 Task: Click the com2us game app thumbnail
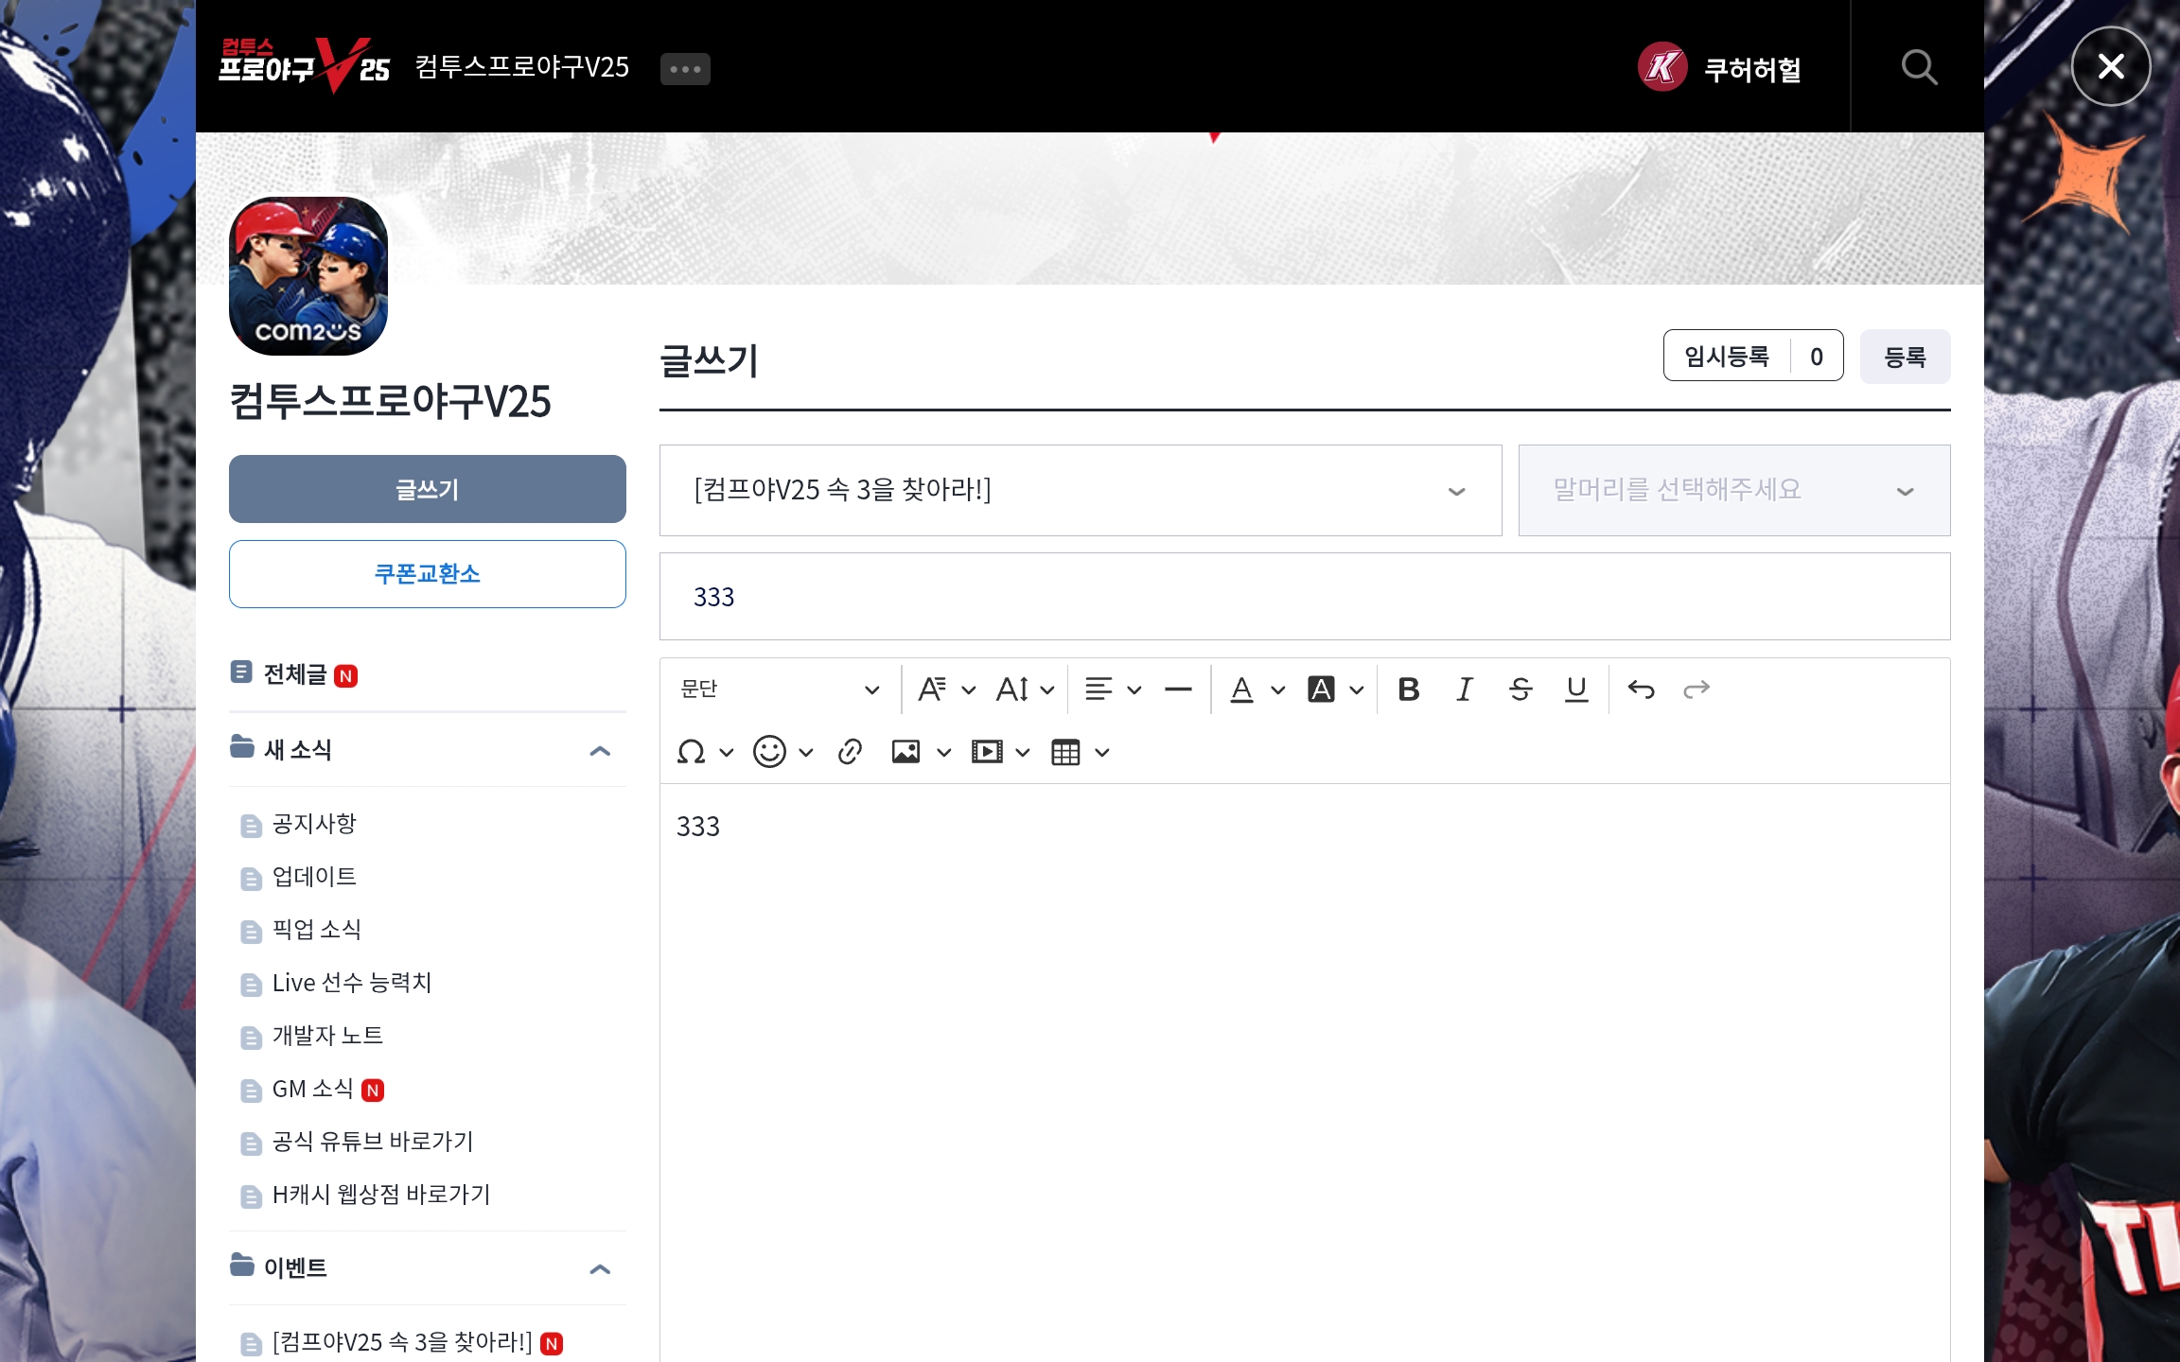tap(308, 276)
